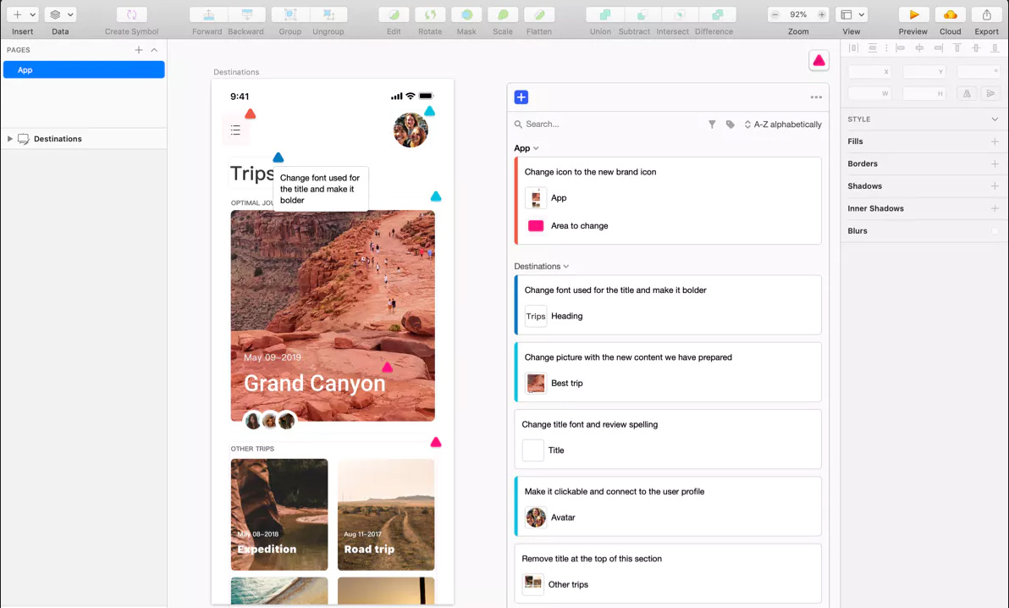Image resolution: width=1009 pixels, height=608 pixels.
Task: Move layer Forward using toolbar
Action: coord(208,14)
